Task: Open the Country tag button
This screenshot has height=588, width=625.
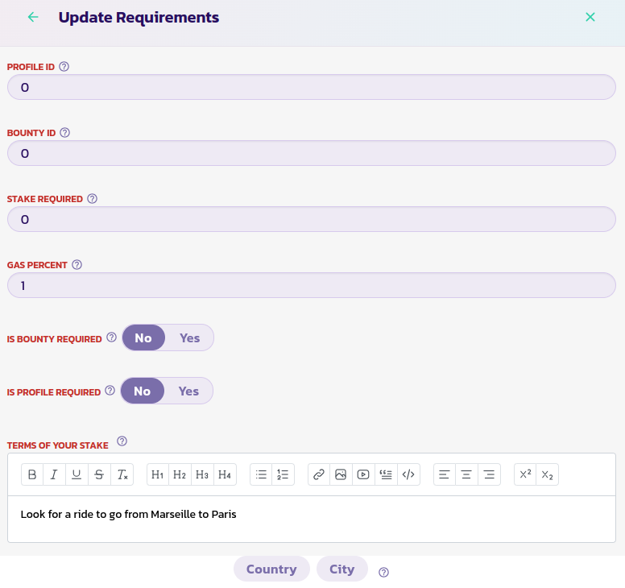Action: 271,569
